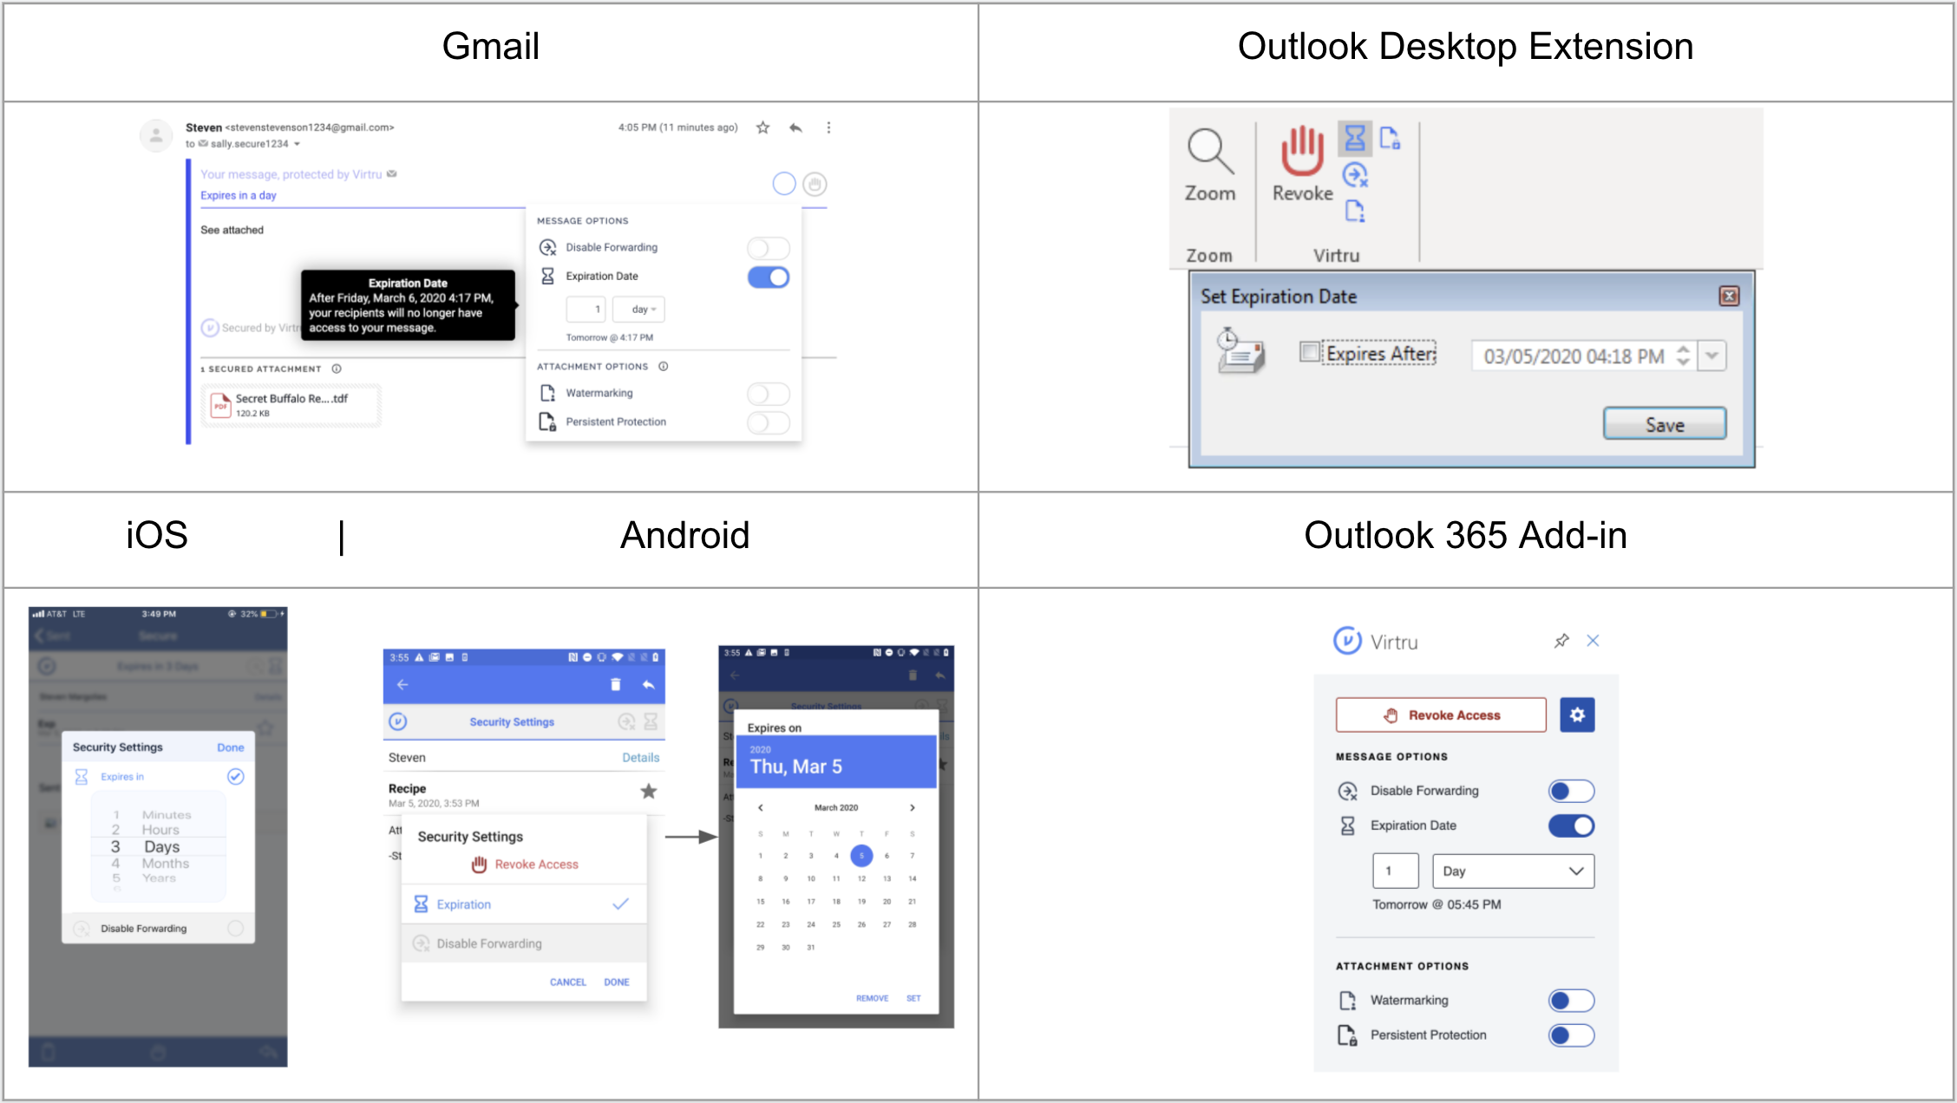Open Secret Buffalo Re....tdf attachment
The height and width of the screenshot is (1103, 1957).
[x=291, y=405]
